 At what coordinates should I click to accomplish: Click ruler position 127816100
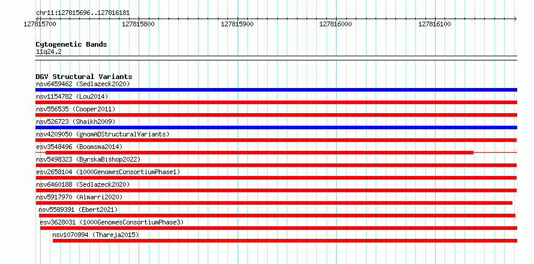(x=435, y=24)
